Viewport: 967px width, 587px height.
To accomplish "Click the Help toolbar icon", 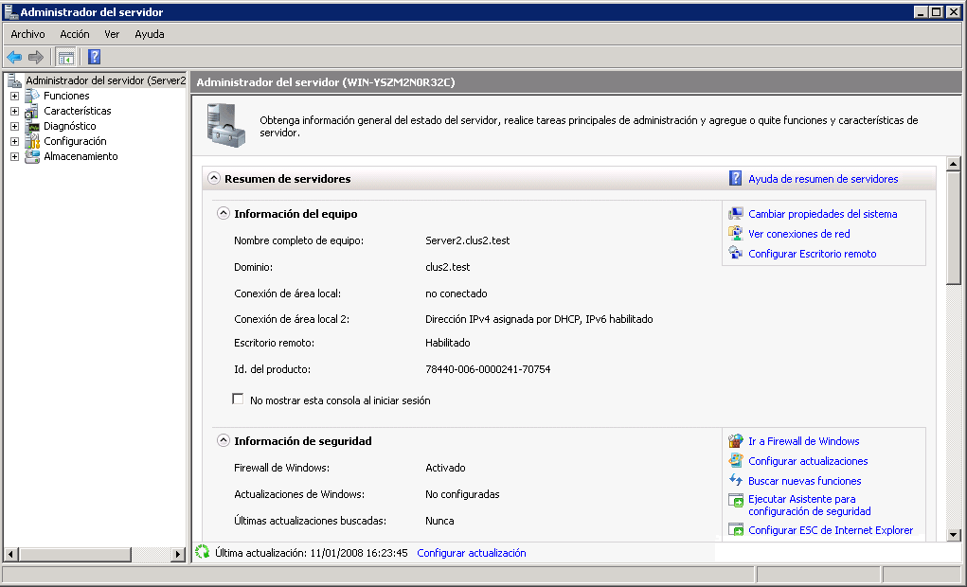I will pyautogui.click(x=95, y=58).
